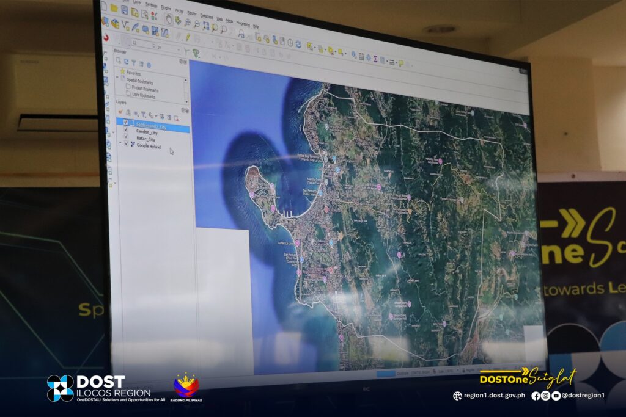This screenshot has width=626, height=417.
Task: Toggle Batac_City layer visibility checkbox
Action: point(126,138)
